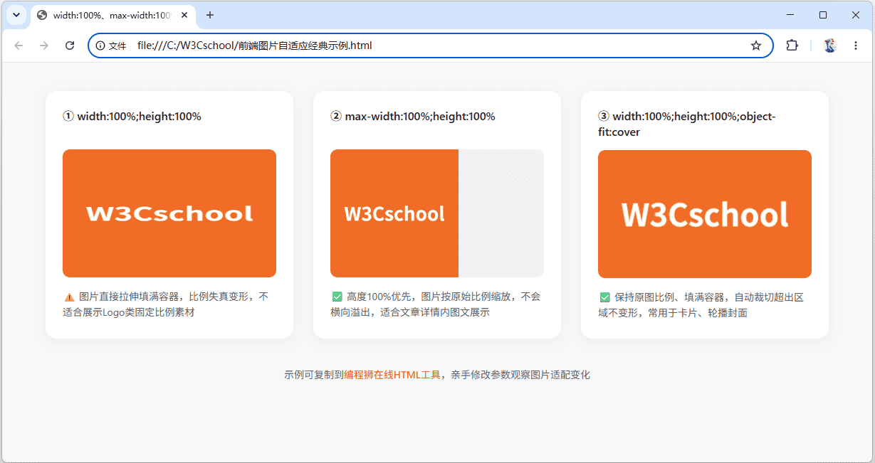Click the stretched W3Cschool image in card 1
This screenshot has height=463, width=875.
tap(169, 213)
